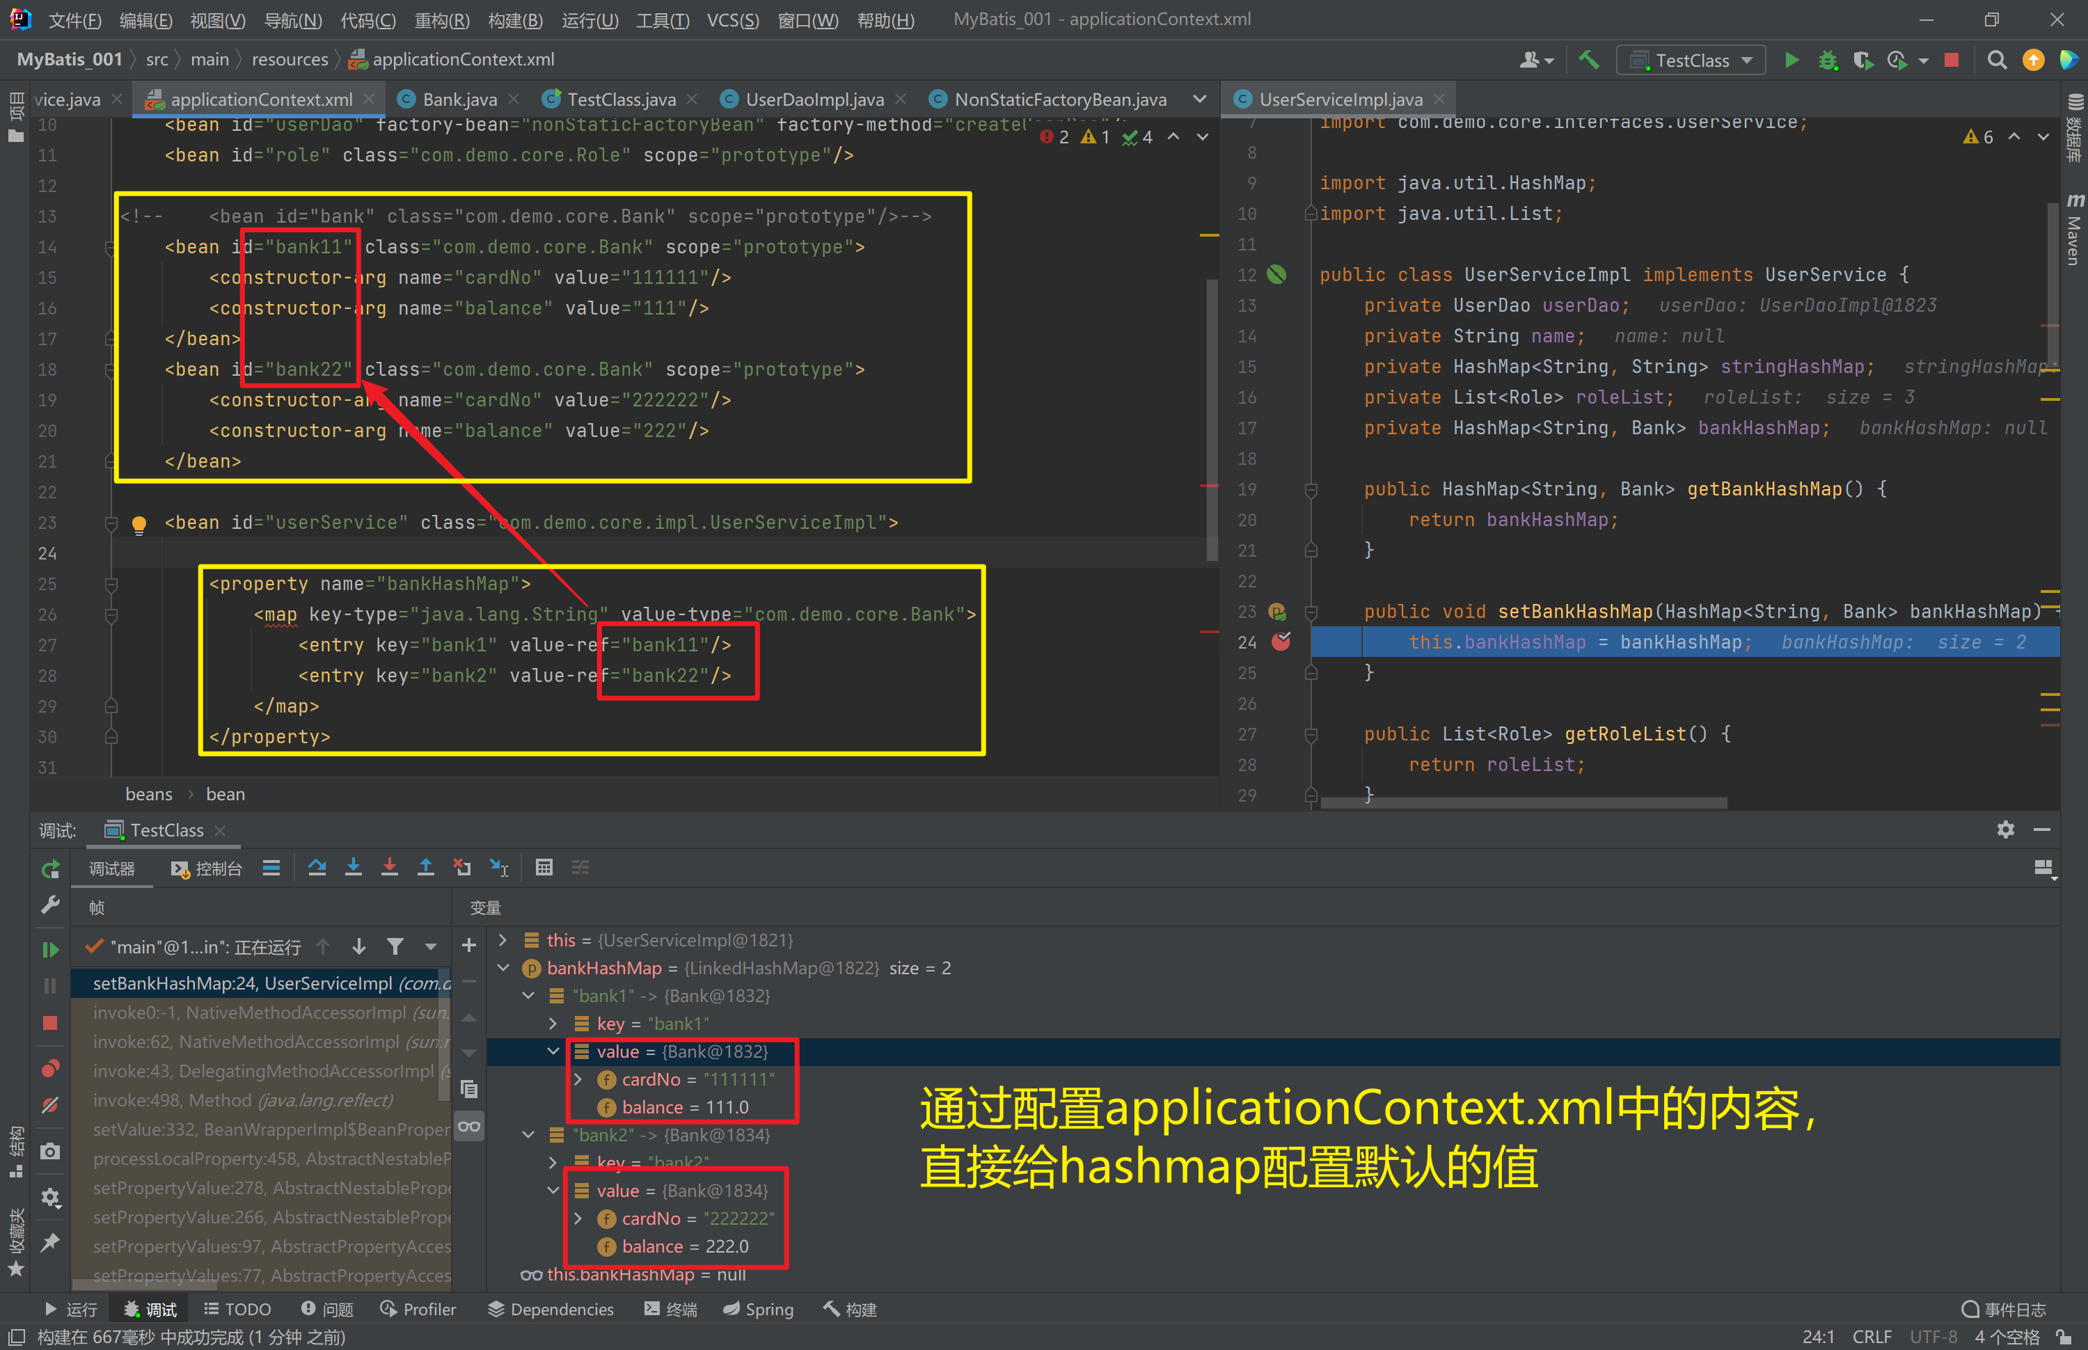
Task: Switch to the Bank.java editor tab
Action: coord(459,100)
